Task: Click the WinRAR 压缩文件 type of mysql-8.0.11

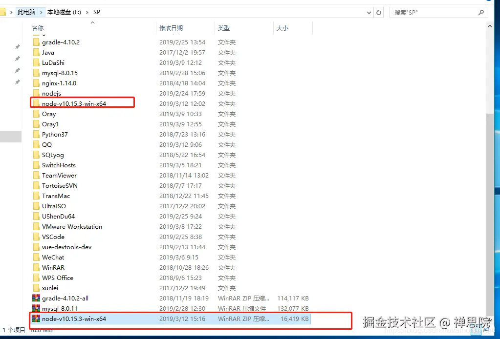Action: point(242,308)
